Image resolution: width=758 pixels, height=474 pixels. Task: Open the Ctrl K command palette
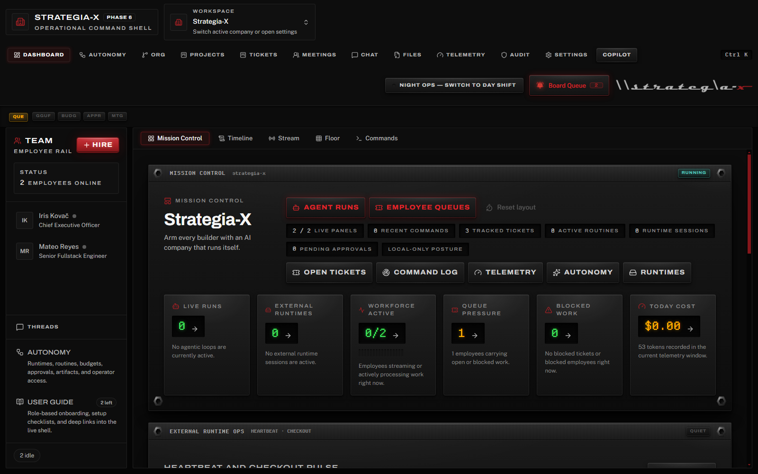coord(736,55)
